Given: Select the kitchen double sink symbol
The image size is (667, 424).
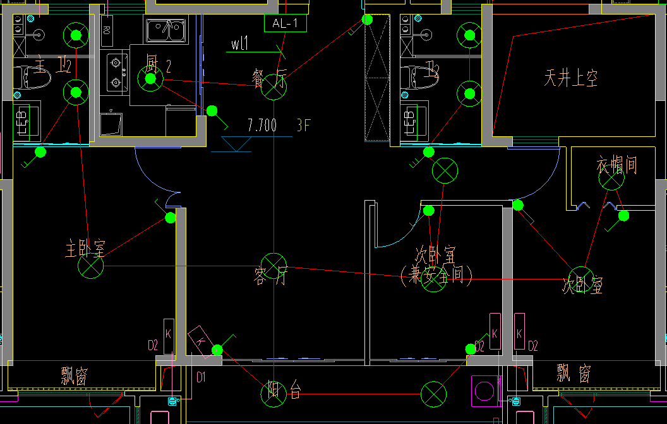Looking at the screenshot, I should (x=166, y=30).
